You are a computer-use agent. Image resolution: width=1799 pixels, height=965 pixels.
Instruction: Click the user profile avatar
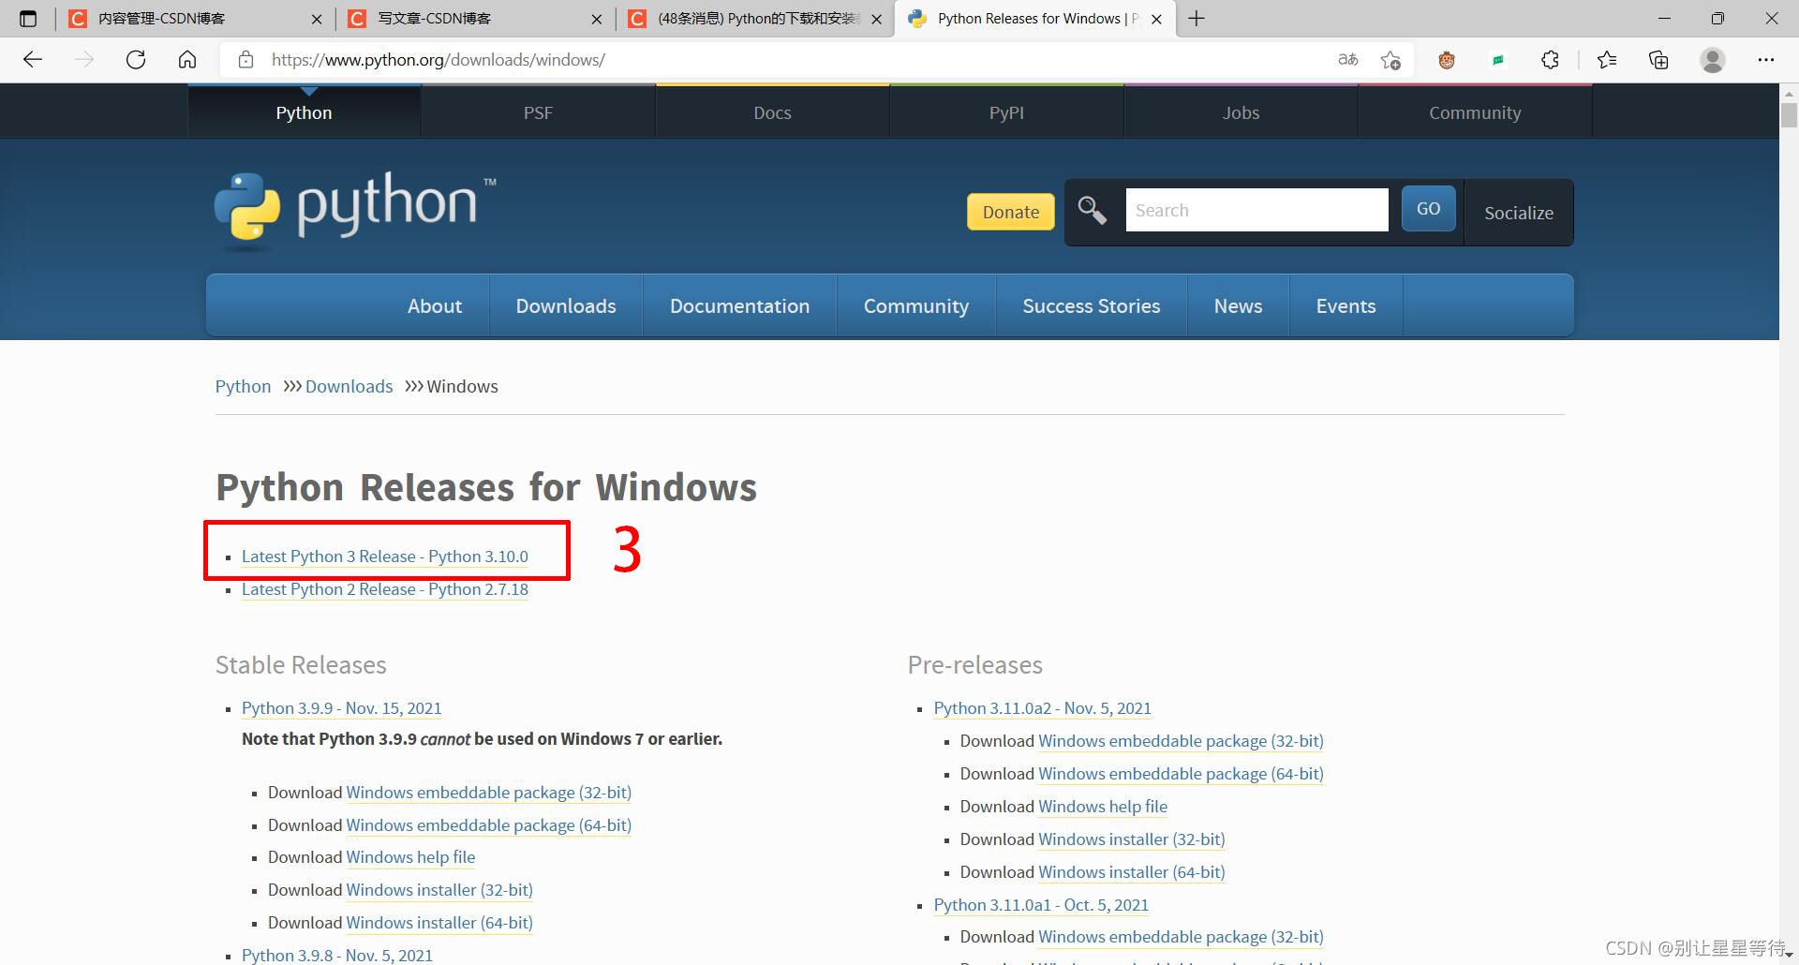[x=1713, y=60]
